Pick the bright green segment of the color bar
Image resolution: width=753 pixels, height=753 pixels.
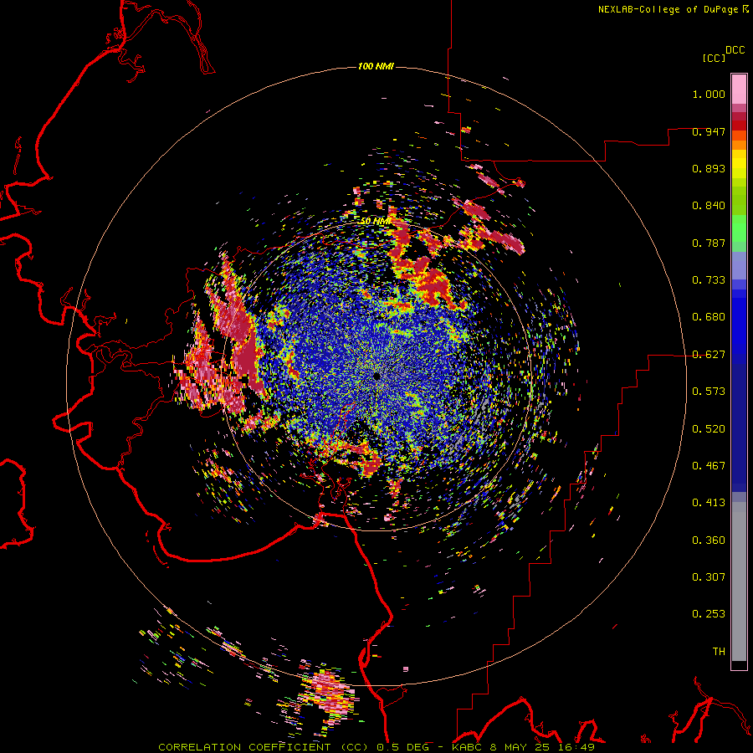coord(739,228)
